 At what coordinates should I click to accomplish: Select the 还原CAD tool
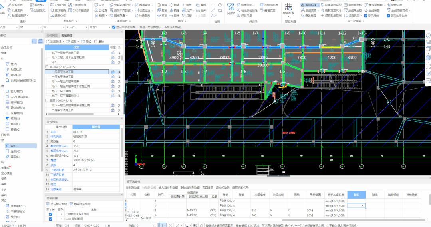(x=58, y=16)
